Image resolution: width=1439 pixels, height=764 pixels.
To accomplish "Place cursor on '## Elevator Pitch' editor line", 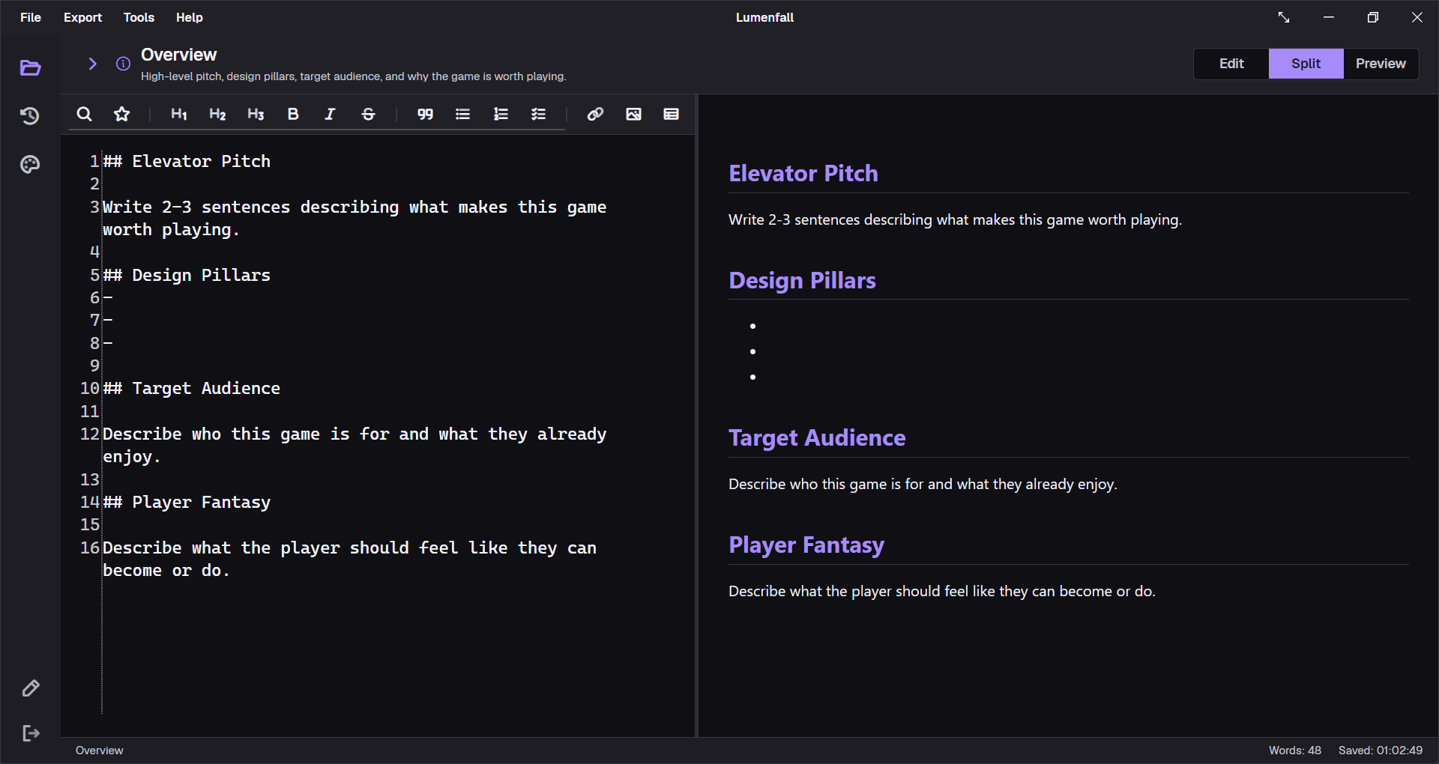I will pyautogui.click(x=187, y=161).
